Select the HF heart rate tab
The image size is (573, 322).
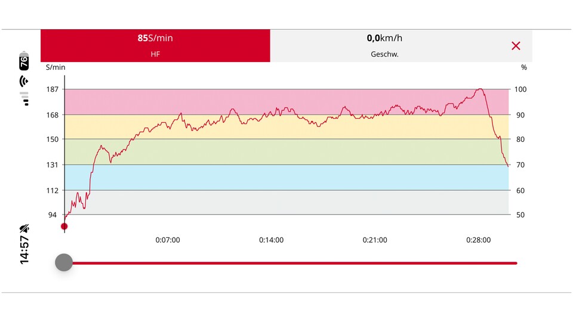155,46
